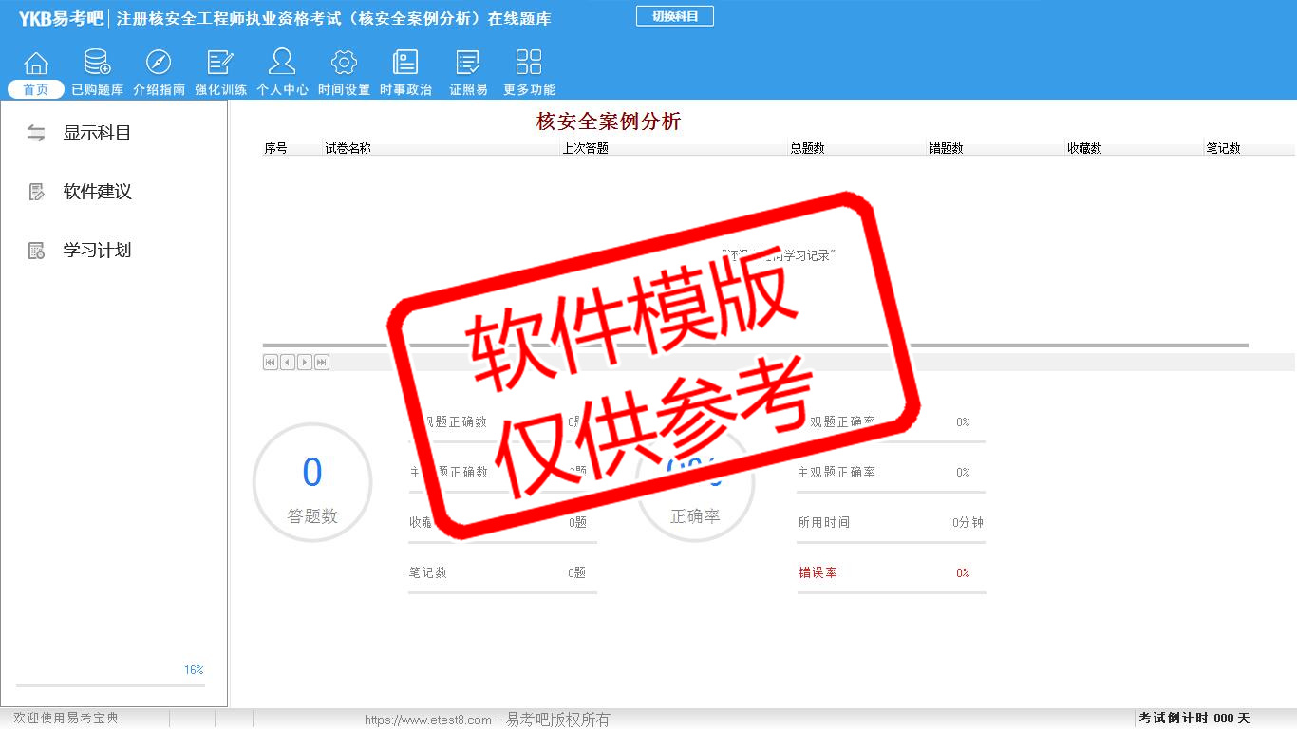The width and height of the screenshot is (1297, 729).
Task: Select 软件建议 in the sidebar
Action: 97,192
